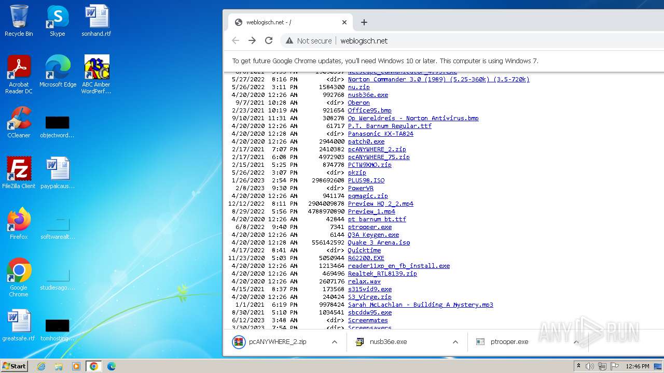664x373 pixels.
Task: Open downloaded ptrooper.exe from the download bar
Action: click(x=509, y=342)
